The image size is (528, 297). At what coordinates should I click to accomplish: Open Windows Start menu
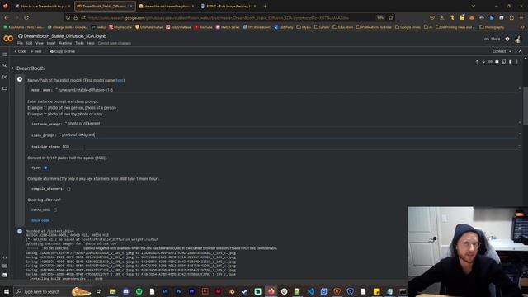tap(7, 291)
